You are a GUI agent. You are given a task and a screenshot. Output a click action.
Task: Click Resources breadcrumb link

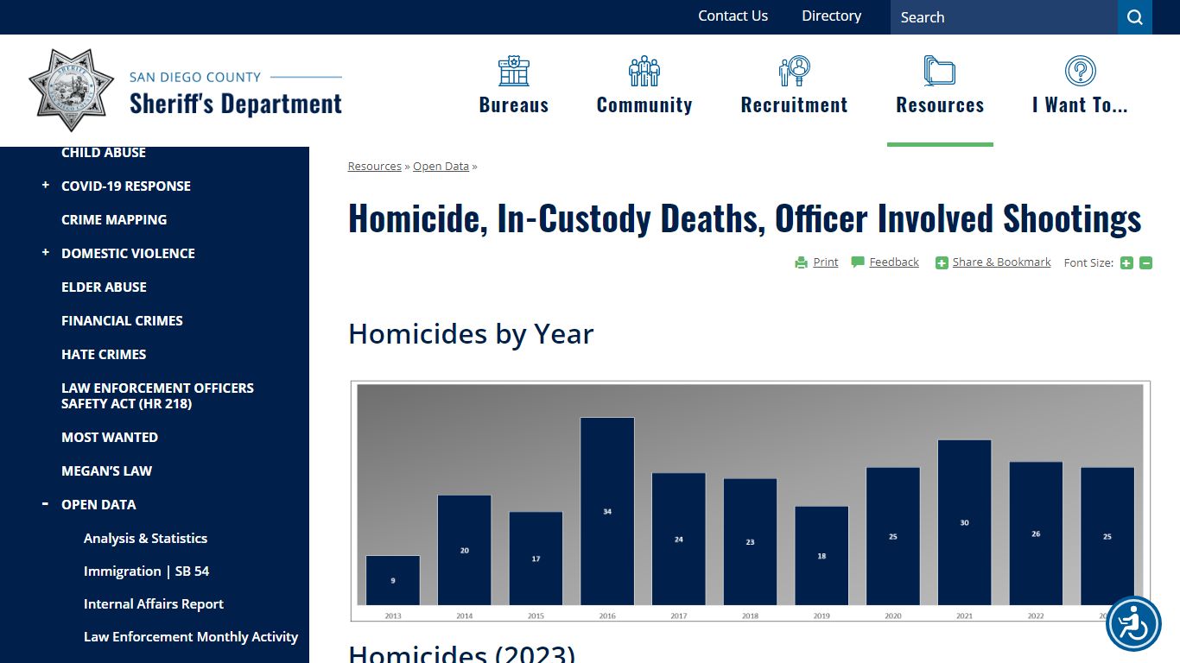pyautogui.click(x=375, y=166)
